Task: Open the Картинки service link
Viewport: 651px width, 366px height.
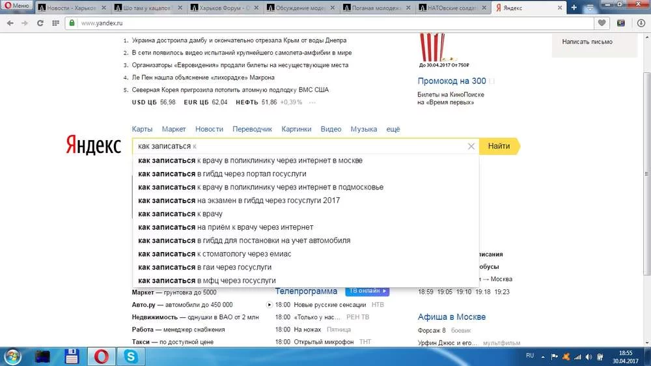Action: (296, 129)
